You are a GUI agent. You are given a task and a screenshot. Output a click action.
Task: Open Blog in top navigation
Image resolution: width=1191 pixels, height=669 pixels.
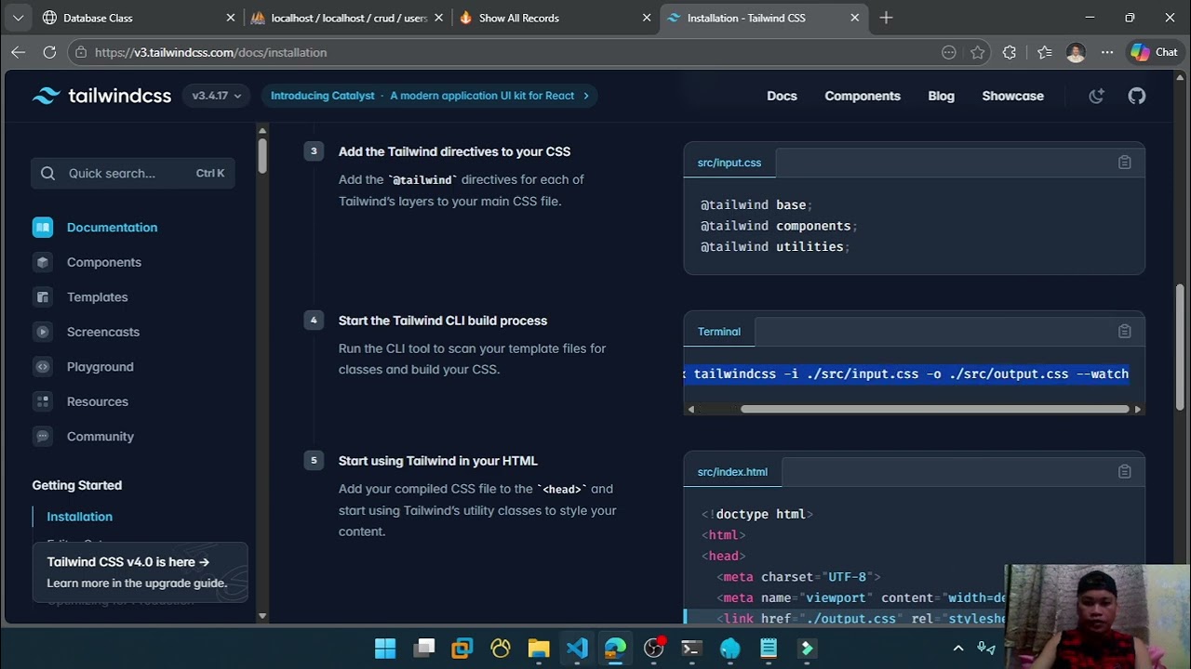[941, 96]
